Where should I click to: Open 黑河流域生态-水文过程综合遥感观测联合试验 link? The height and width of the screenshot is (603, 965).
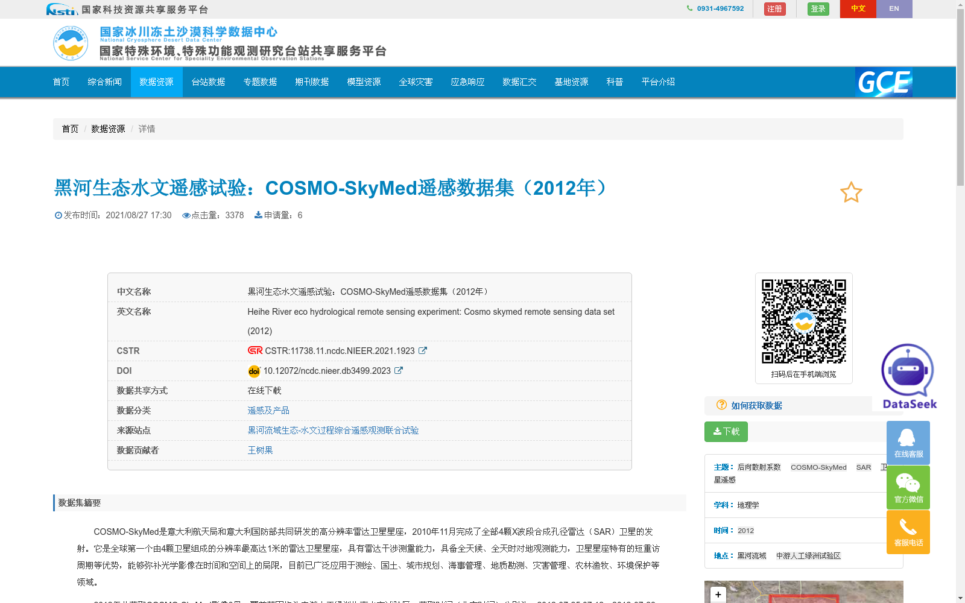[x=333, y=431]
